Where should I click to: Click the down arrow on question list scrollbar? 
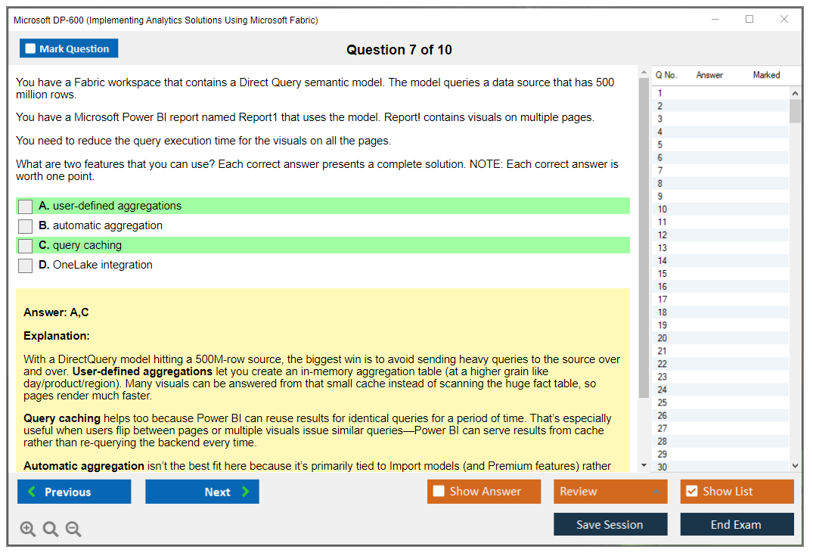coord(795,466)
